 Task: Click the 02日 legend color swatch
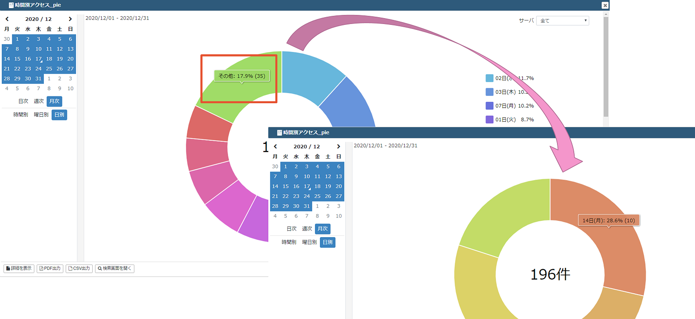tap(489, 78)
